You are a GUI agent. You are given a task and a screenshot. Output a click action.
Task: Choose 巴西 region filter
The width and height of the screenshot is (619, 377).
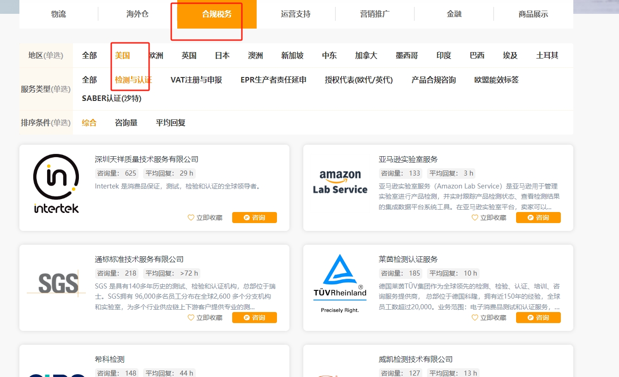477,55
